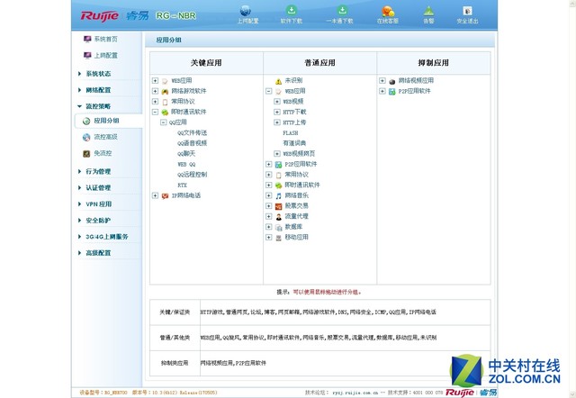Expand 网络游戏软件 in 关键应用 tree
This screenshot has width=576, height=398.
tap(156, 91)
